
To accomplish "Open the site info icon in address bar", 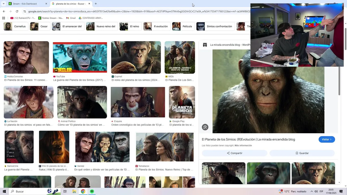I will coord(25,11).
